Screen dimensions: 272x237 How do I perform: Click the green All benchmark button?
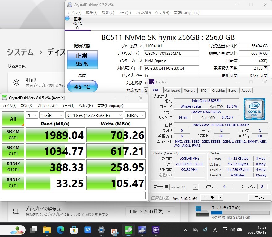tap(13, 119)
